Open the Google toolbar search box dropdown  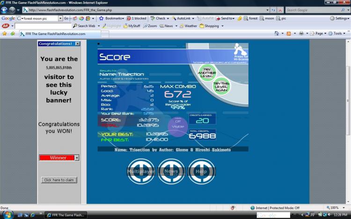click(x=60, y=18)
